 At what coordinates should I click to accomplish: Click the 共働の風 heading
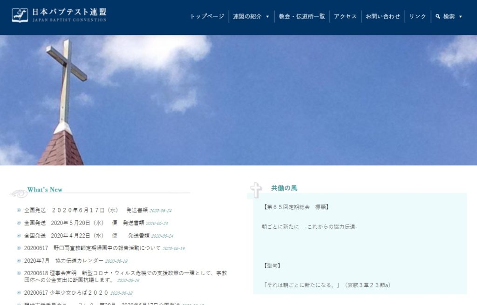click(284, 188)
